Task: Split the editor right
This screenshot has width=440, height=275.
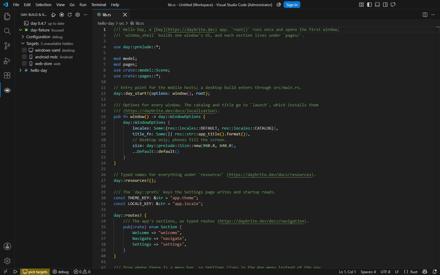Action: [425, 15]
